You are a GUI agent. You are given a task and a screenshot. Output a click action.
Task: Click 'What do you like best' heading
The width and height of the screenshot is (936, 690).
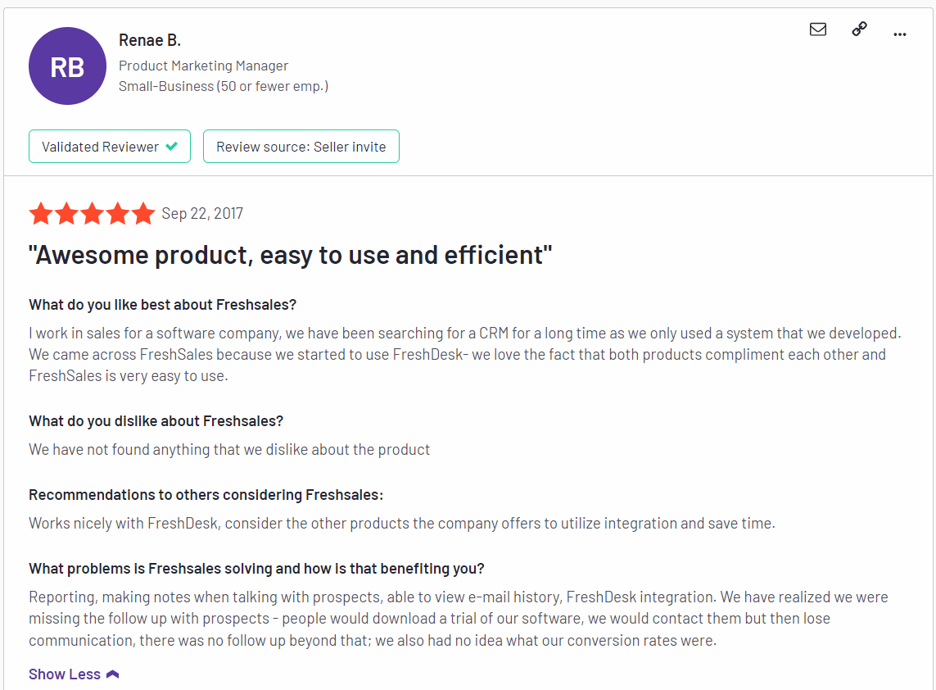click(x=162, y=305)
